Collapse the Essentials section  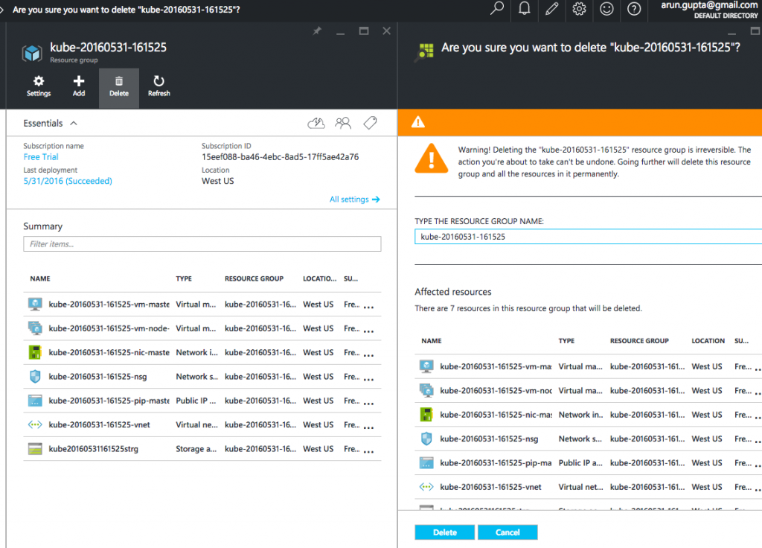[x=74, y=124]
